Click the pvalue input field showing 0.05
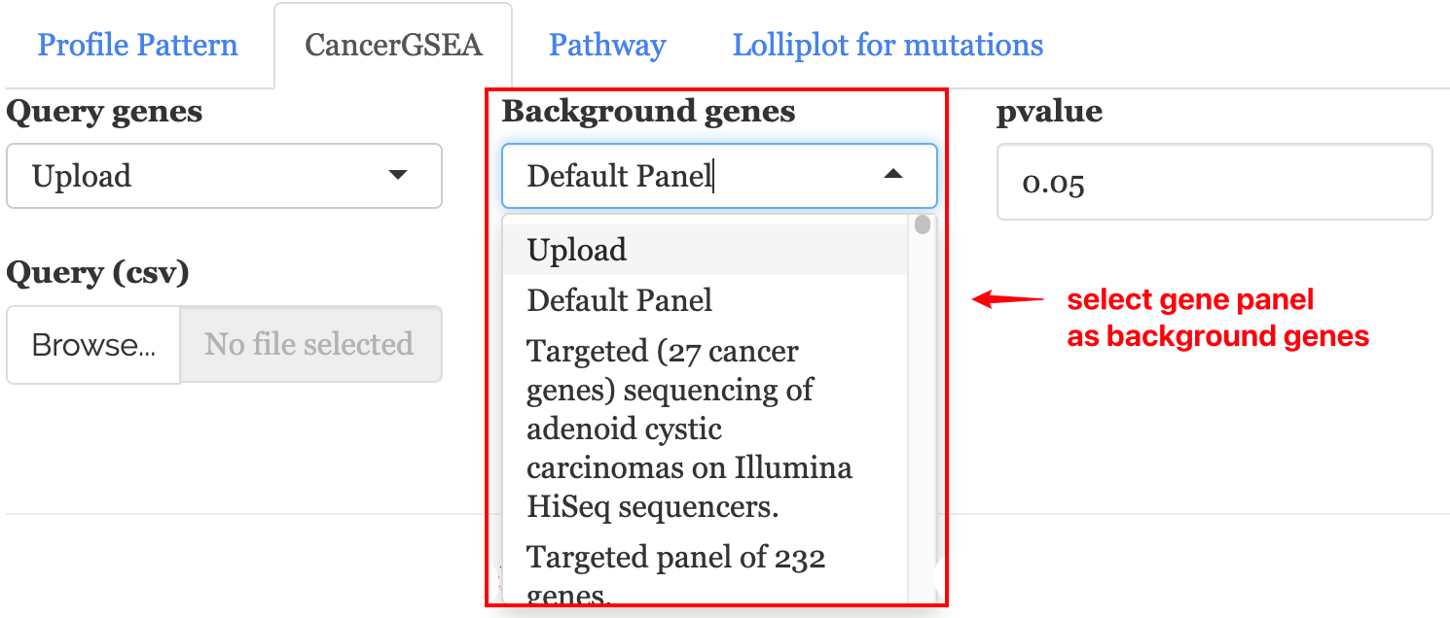Viewport: 1450px width, 618px height. 1214,182
